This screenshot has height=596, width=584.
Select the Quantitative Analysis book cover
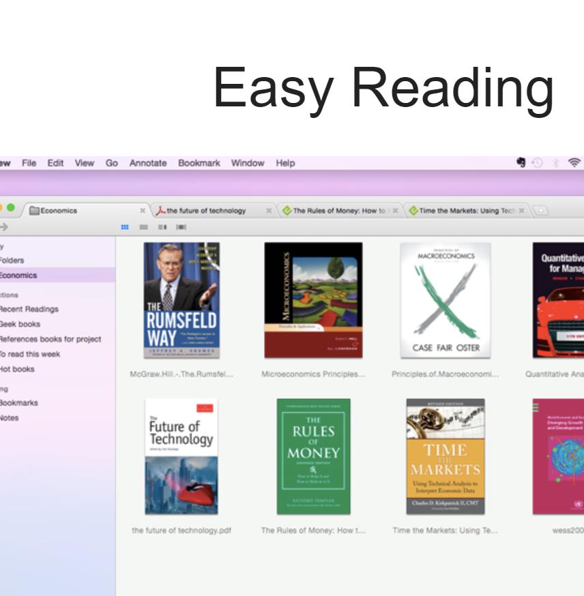pos(558,300)
